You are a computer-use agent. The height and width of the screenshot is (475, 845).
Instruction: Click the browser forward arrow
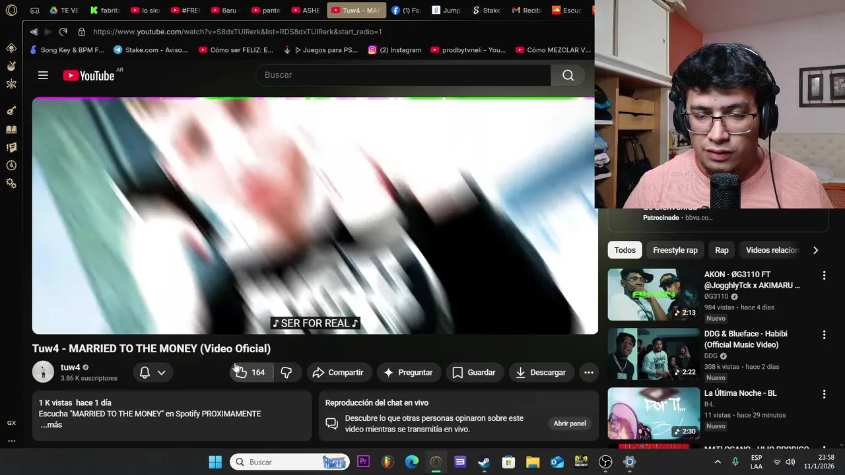click(48, 32)
